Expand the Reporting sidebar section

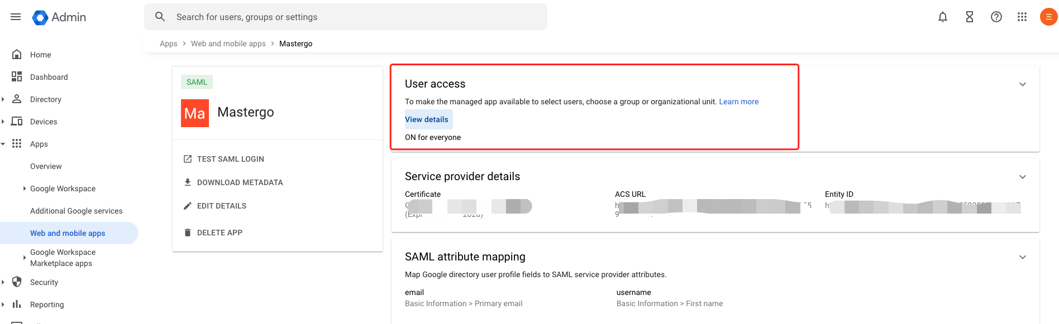pos(3,304)
